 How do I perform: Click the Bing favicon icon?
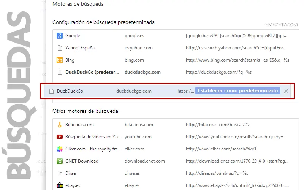[60, 60]
